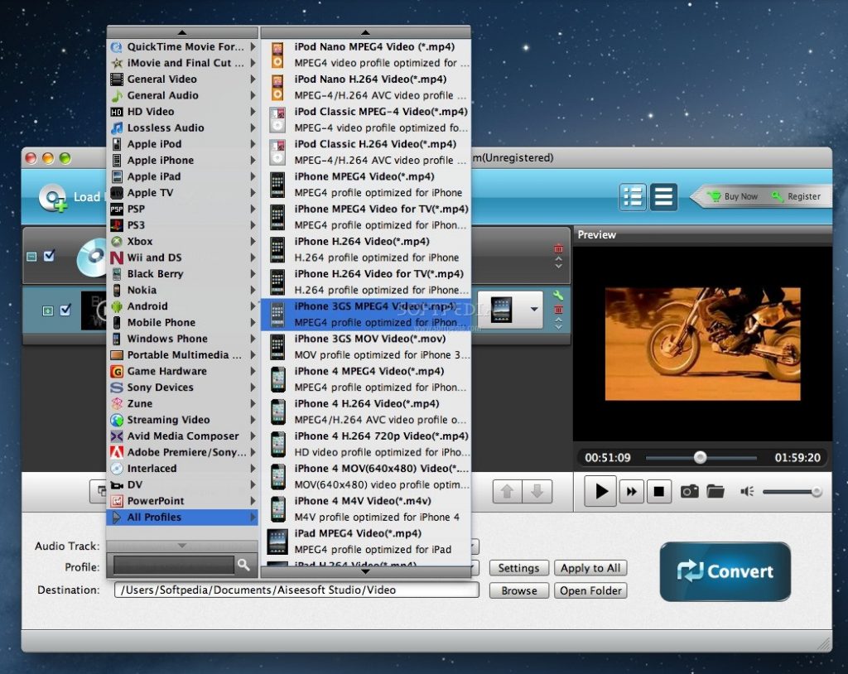Image resolution: width=848 pixels, height=674 pixels.
Task: Click the Convert button
Action: coord(725,571)
